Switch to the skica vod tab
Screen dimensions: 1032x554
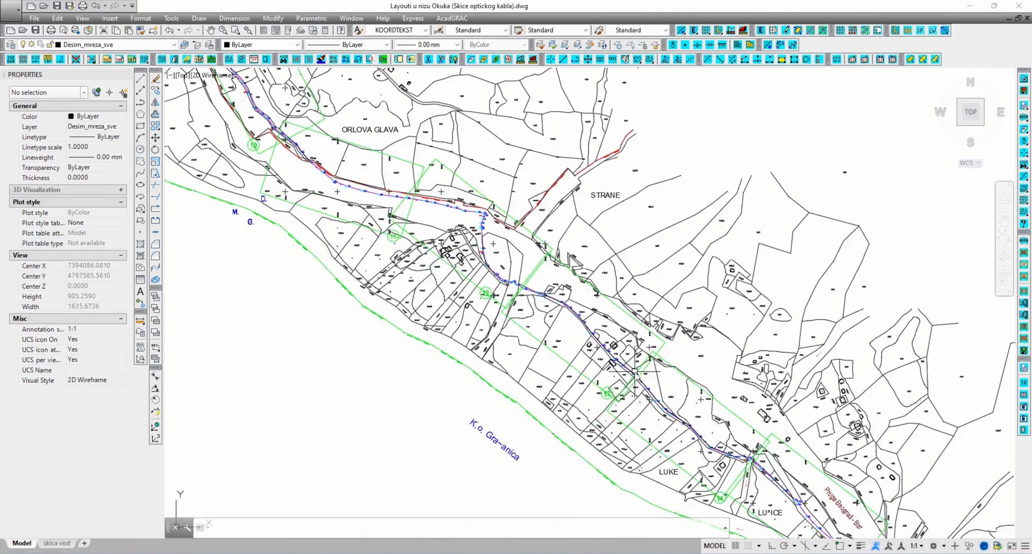pyautogui.click(x=56, y=543)
